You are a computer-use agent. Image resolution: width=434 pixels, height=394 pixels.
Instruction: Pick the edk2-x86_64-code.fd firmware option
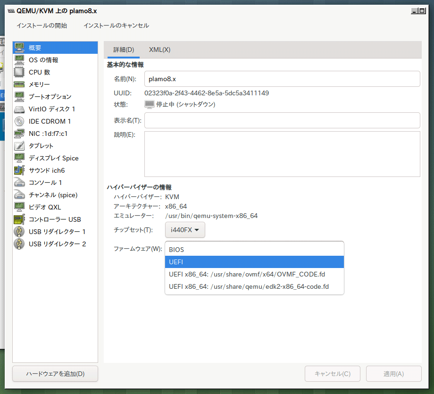[254, 286]
